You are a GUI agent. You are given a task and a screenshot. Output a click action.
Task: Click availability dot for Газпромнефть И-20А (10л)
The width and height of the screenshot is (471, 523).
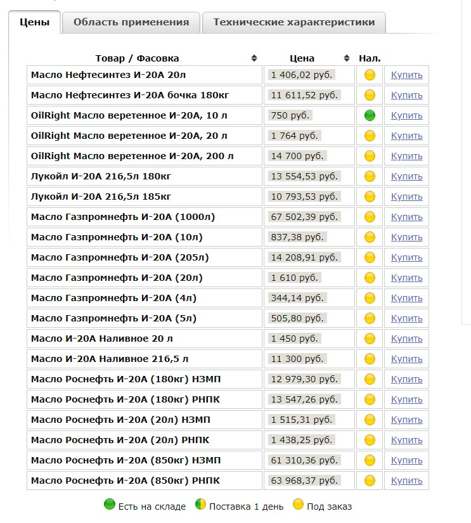coord(370,237)
